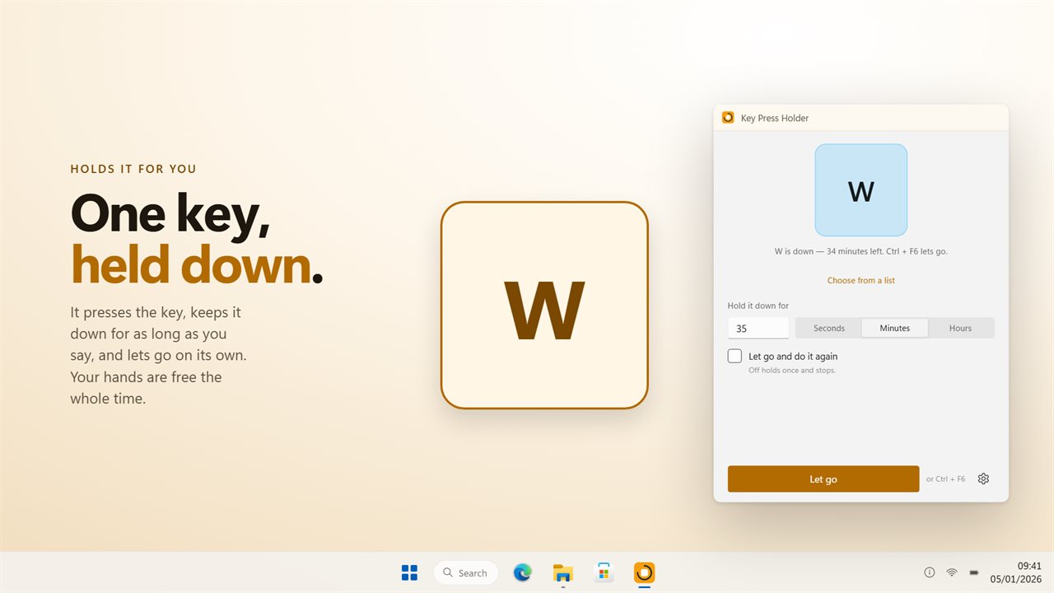This screenshot has width=1054, height=593.
Task: Click the Key Press Holder title bar icon
Action: pos(728,118)
